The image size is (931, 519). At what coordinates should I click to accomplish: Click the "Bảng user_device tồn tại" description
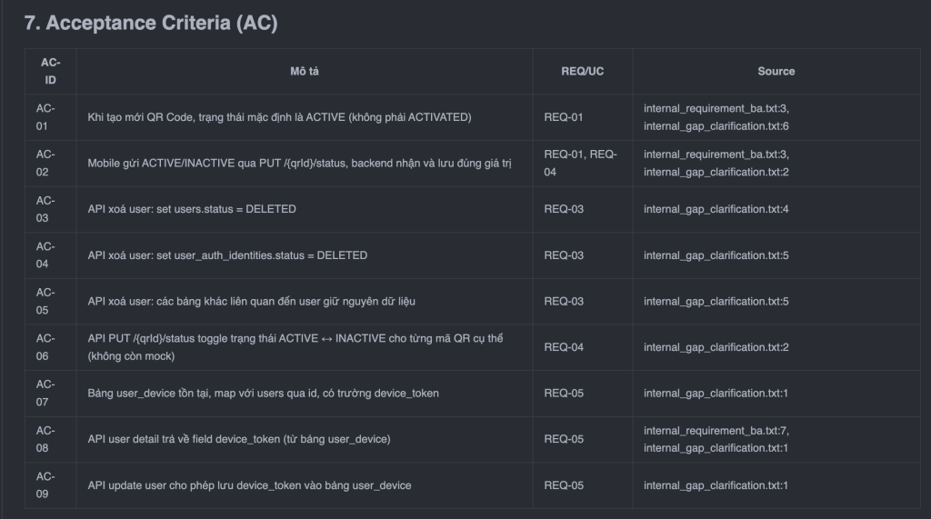click(x=264, y=394)
